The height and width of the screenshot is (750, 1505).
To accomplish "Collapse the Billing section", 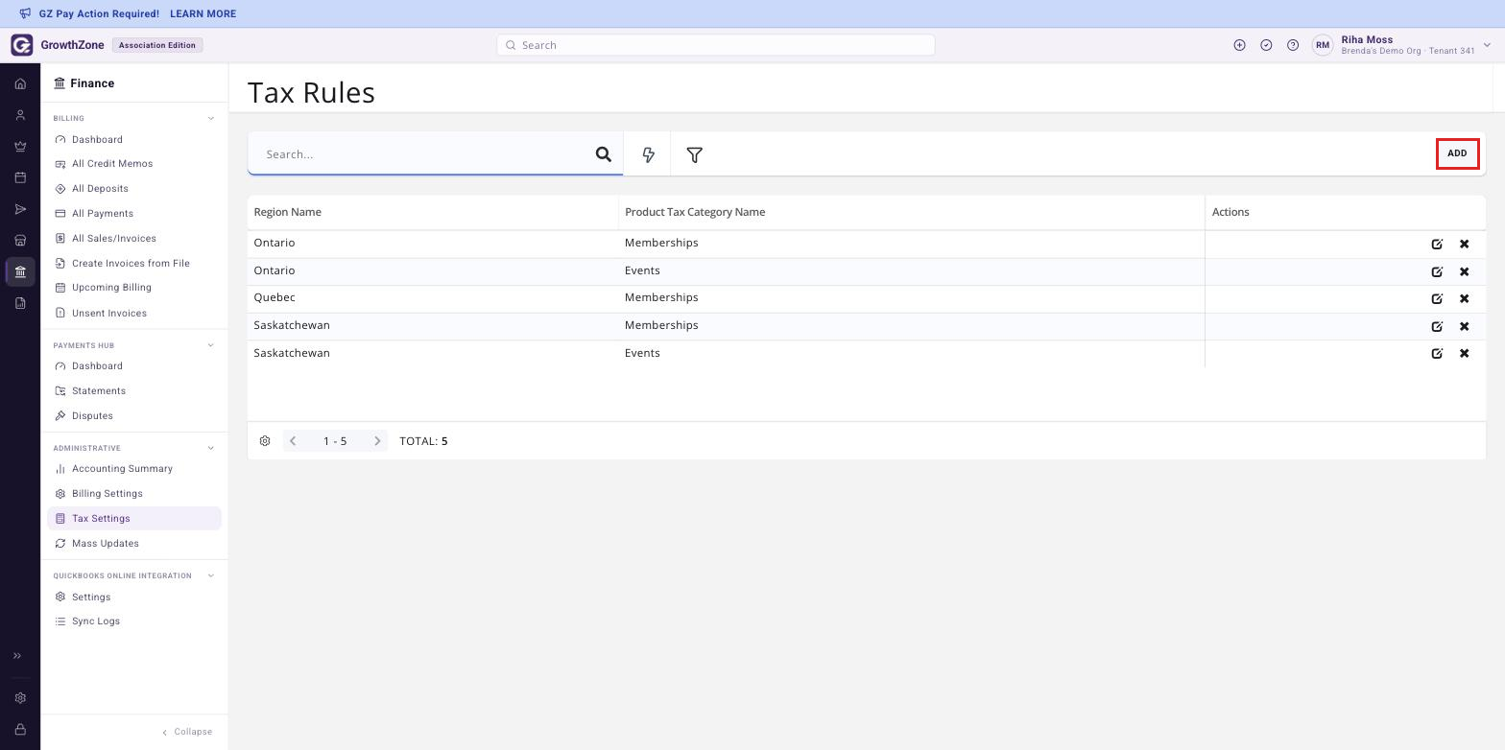I will pyautogui.click(x=211, y=119).
